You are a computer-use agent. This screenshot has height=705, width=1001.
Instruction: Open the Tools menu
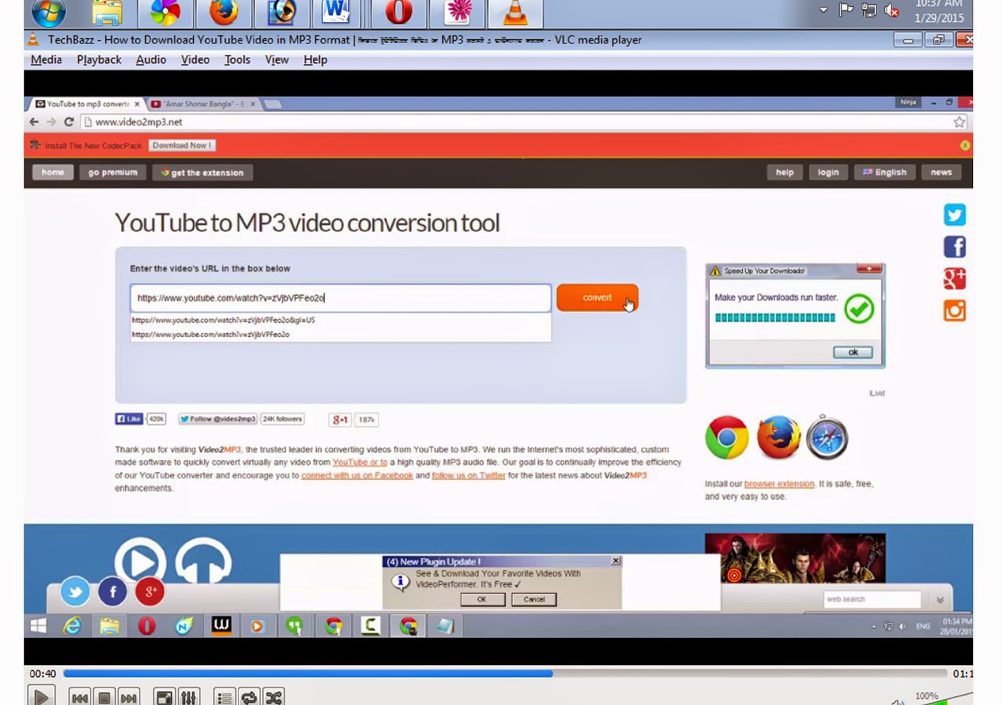coord(237,59)
